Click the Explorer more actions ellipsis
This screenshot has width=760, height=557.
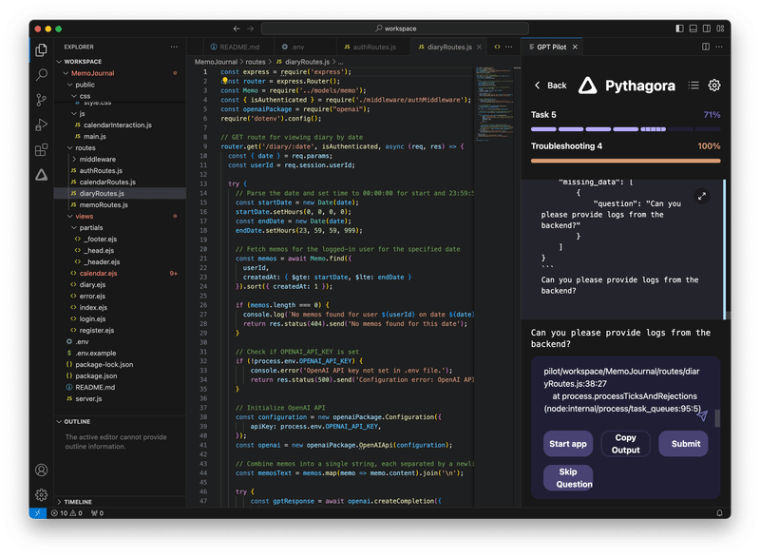point(174,47)
